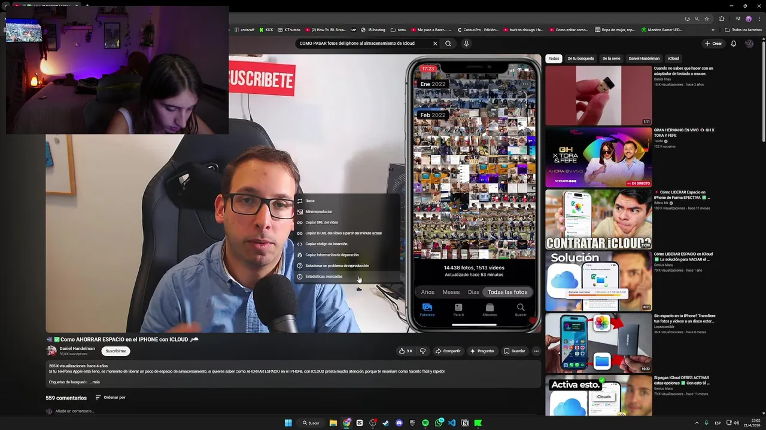Image resolution: width=766 pixels, height=430 pixels.
Task: Clear the YouTube search box text
Action: pos(435,44)
